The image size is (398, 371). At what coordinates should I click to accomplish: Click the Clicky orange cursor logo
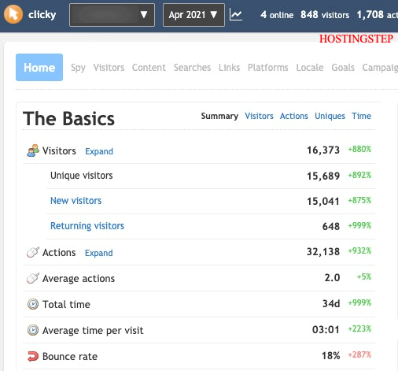13,14
